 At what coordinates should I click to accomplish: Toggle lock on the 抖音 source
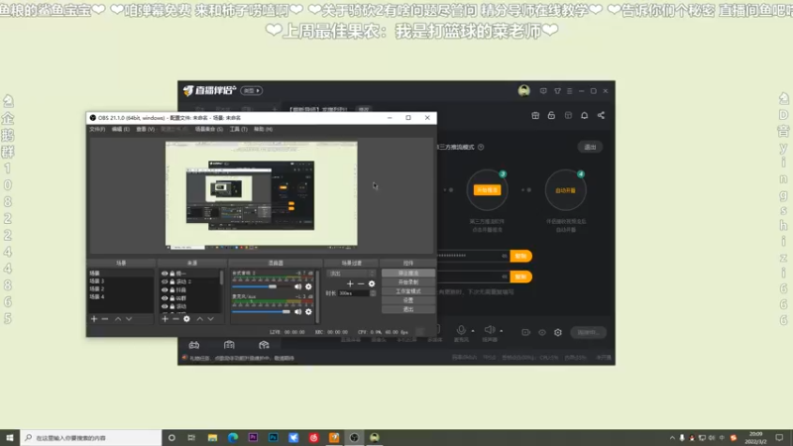(x=172, y=290)
